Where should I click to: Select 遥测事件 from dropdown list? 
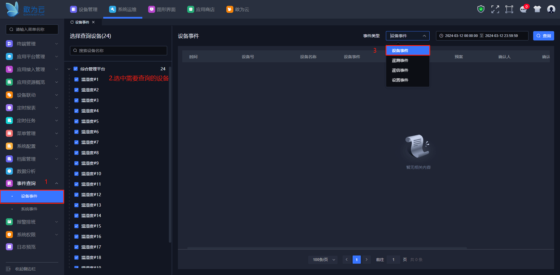[x=408, y=61]
